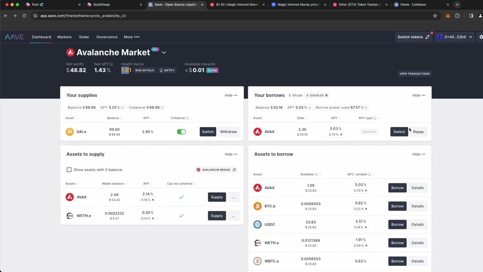483x272 pixels.
Task: Open RISK DETAILS for health factor
Action: click(x=145, y=70)
